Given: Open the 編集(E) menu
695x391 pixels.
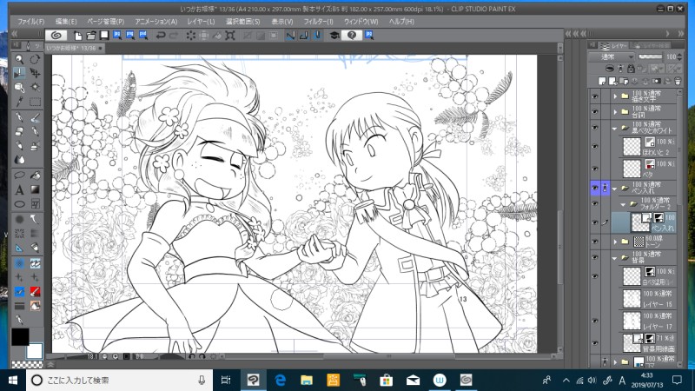Looking at the screenshot, I should point(66,21).
